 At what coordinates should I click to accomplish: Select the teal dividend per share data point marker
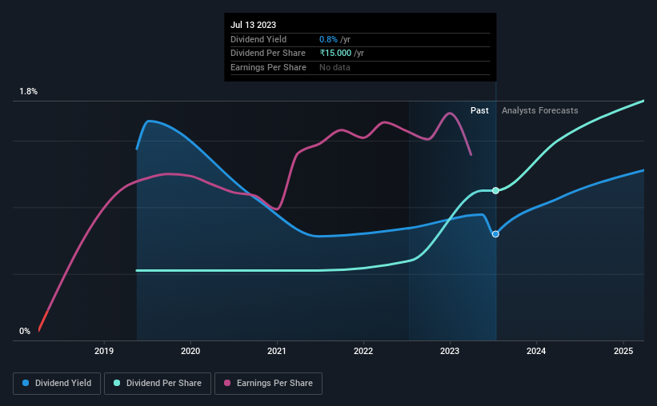(495, 191)
